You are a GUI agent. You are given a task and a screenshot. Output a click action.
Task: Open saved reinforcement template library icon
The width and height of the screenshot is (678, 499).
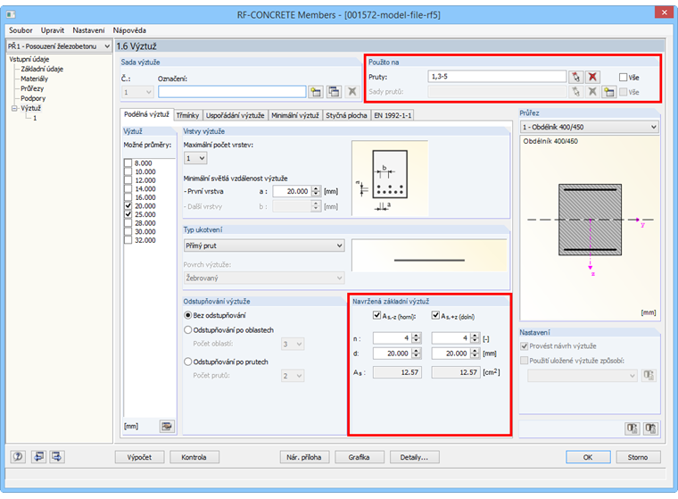coord(649,375)
